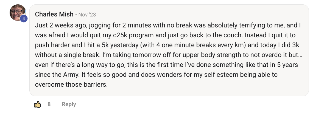This screenshot has width=313, height=113.
Task: Click the Nov '23 timestamp
Action: pos(87,15)
